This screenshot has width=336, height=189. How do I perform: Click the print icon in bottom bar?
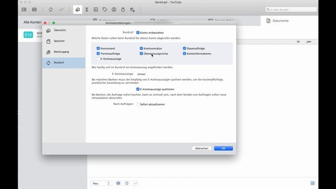click(118, 183)
